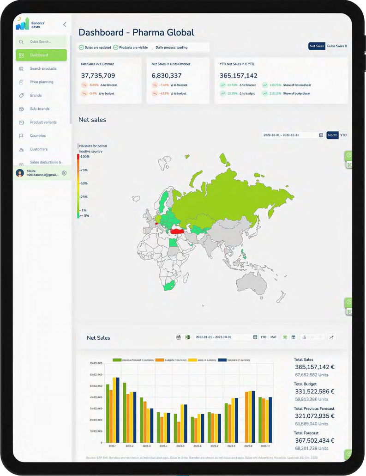Open Sales deductions section
This screenshot has height=476, width=366.
coord(46,162)
